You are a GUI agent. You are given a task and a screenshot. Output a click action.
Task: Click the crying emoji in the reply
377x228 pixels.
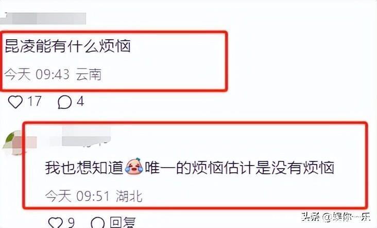click(134, 166)
